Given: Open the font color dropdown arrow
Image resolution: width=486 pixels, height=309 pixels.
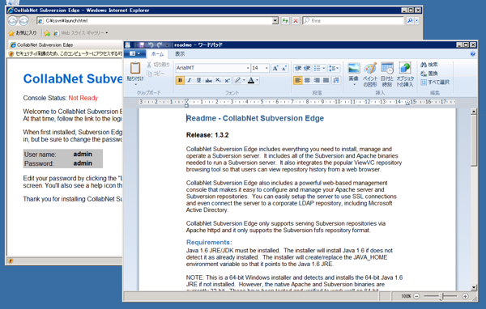Looking at the screenshot, I should 258,81.
